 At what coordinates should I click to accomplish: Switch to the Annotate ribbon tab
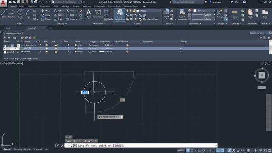point(32,6)
